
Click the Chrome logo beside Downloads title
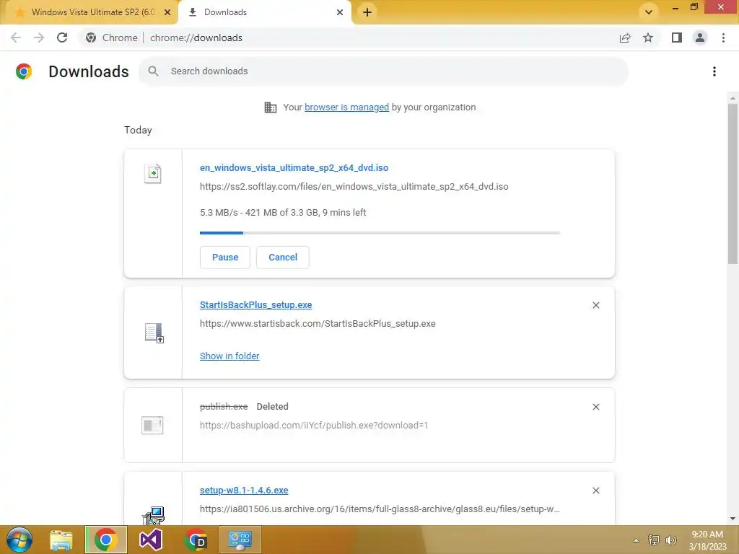(24, 71)
